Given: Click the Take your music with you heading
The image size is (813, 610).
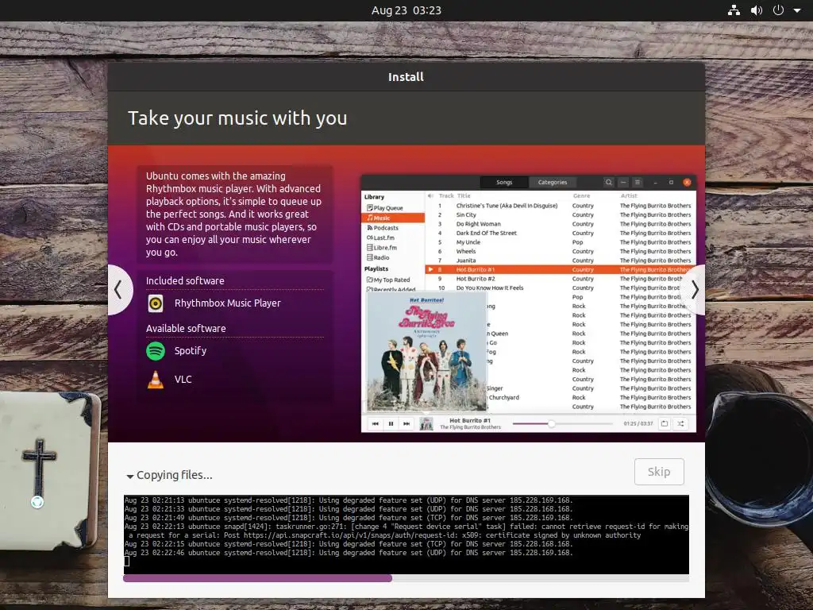Looking at the screenshot, I should tap(237, 118).
